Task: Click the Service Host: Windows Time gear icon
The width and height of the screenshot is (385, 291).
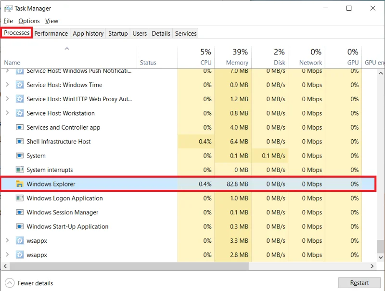Action: coord(20,85)
